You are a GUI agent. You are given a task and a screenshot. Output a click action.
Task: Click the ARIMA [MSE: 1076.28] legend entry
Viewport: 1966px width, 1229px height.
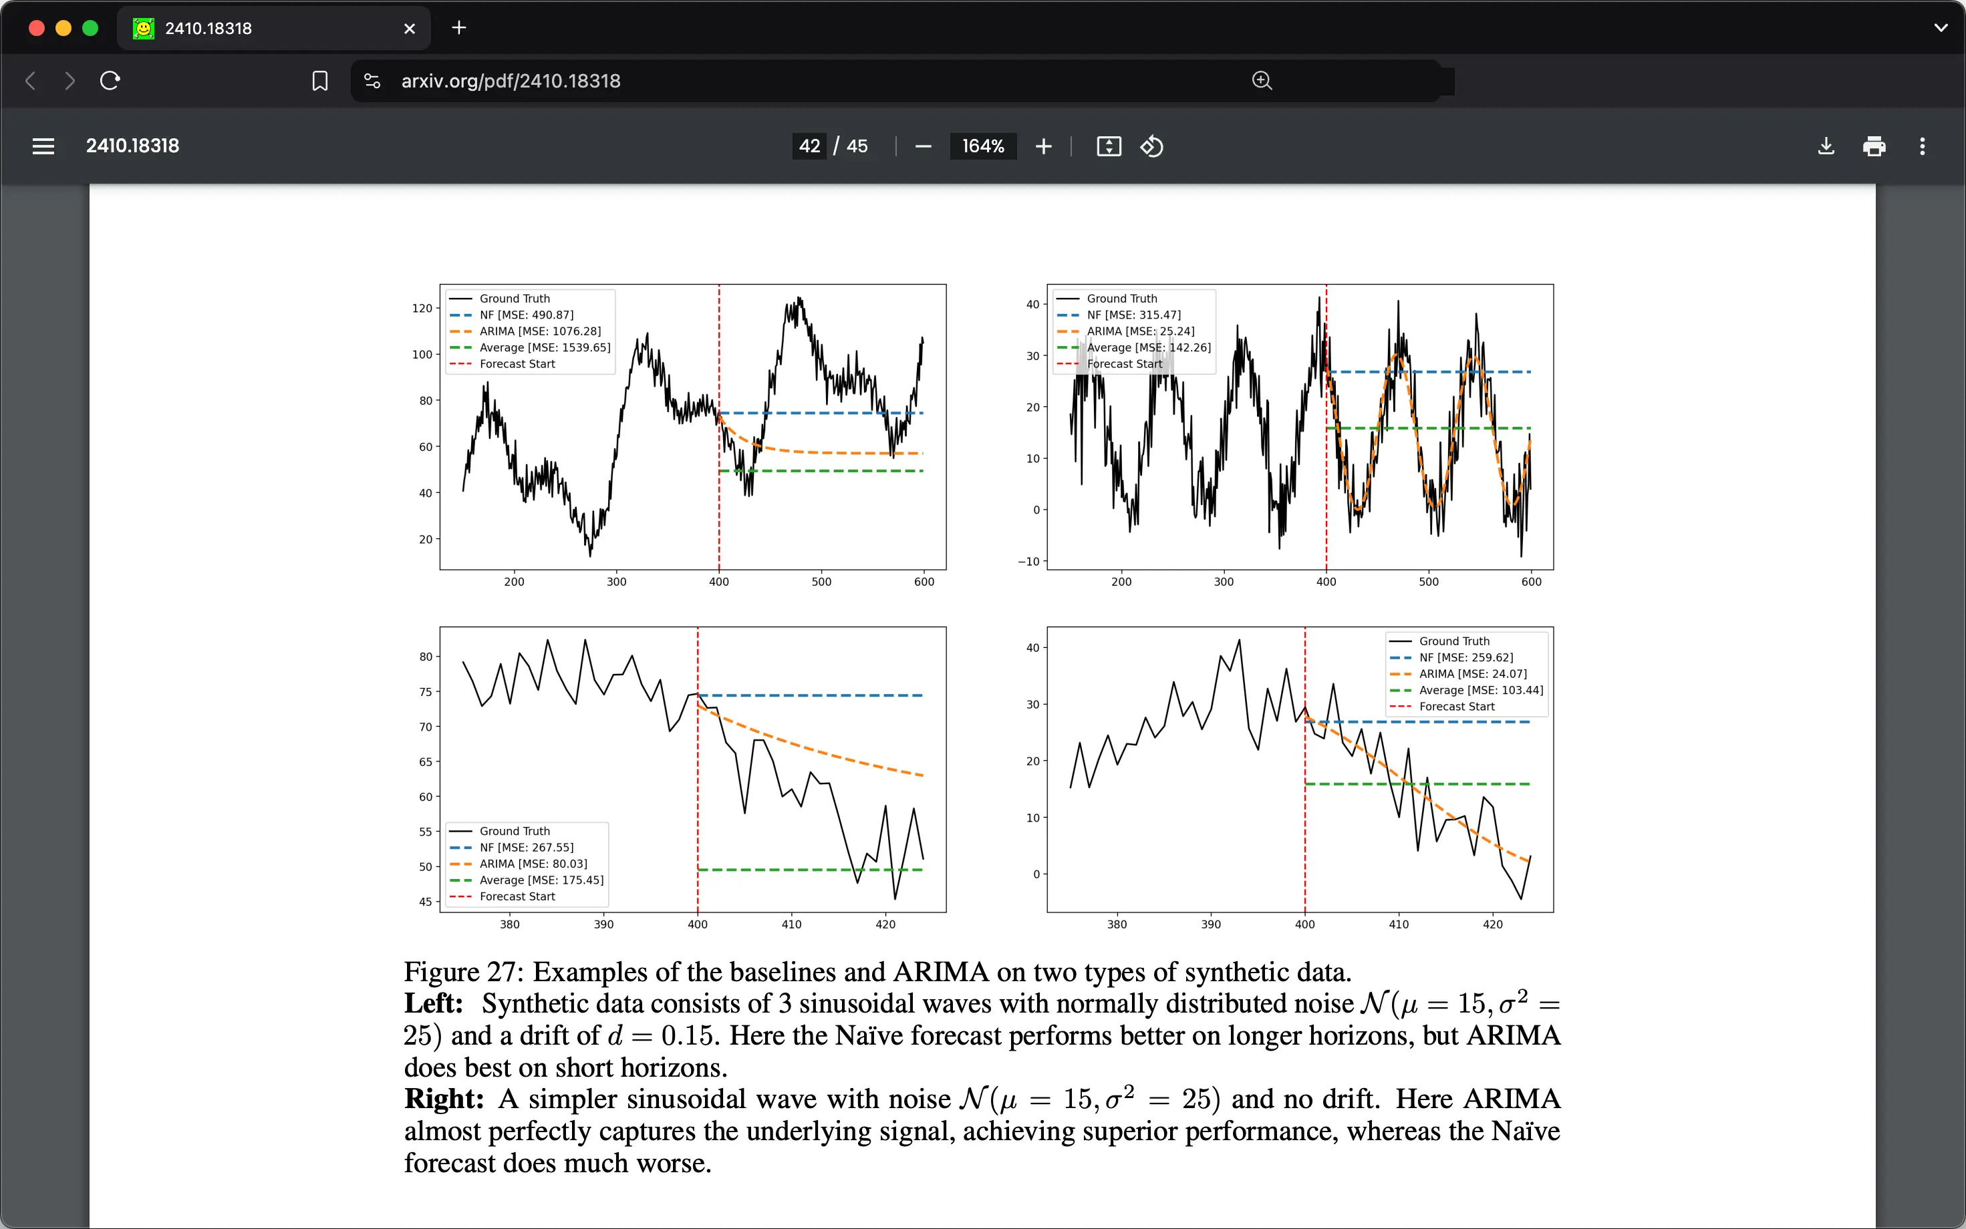(x=526, y=332)
